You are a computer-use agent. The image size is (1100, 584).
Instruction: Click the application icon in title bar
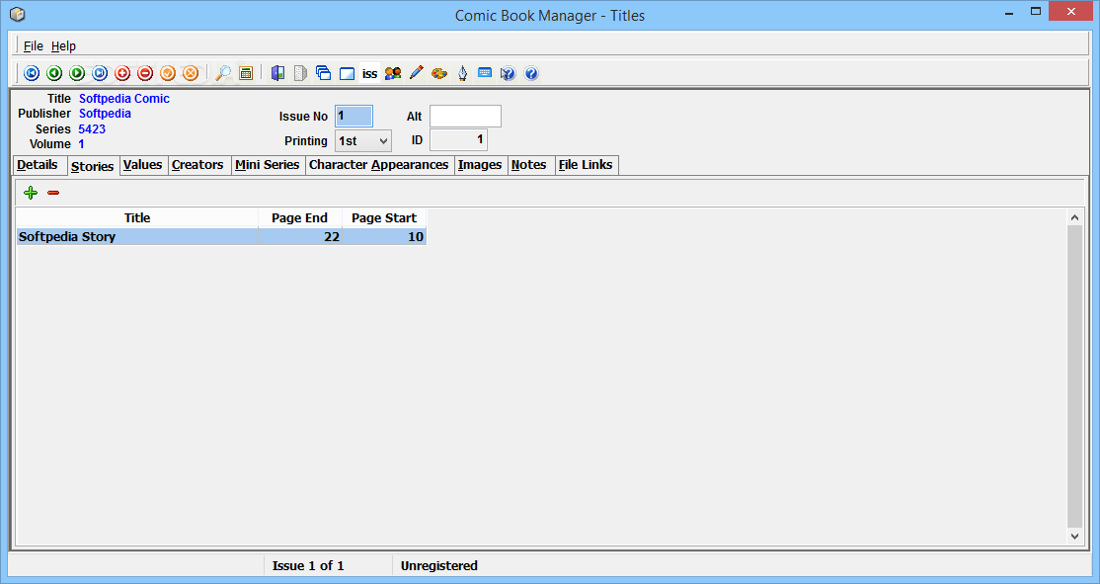pyautogui.click(x=18, y=14)
